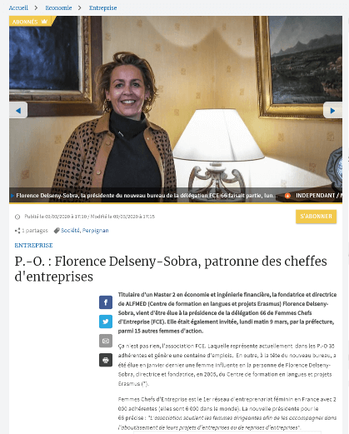Viewport: 349px width, 434px height.
Task: Click the ENTREPRISE category label
Action: (x=33, y=245)
